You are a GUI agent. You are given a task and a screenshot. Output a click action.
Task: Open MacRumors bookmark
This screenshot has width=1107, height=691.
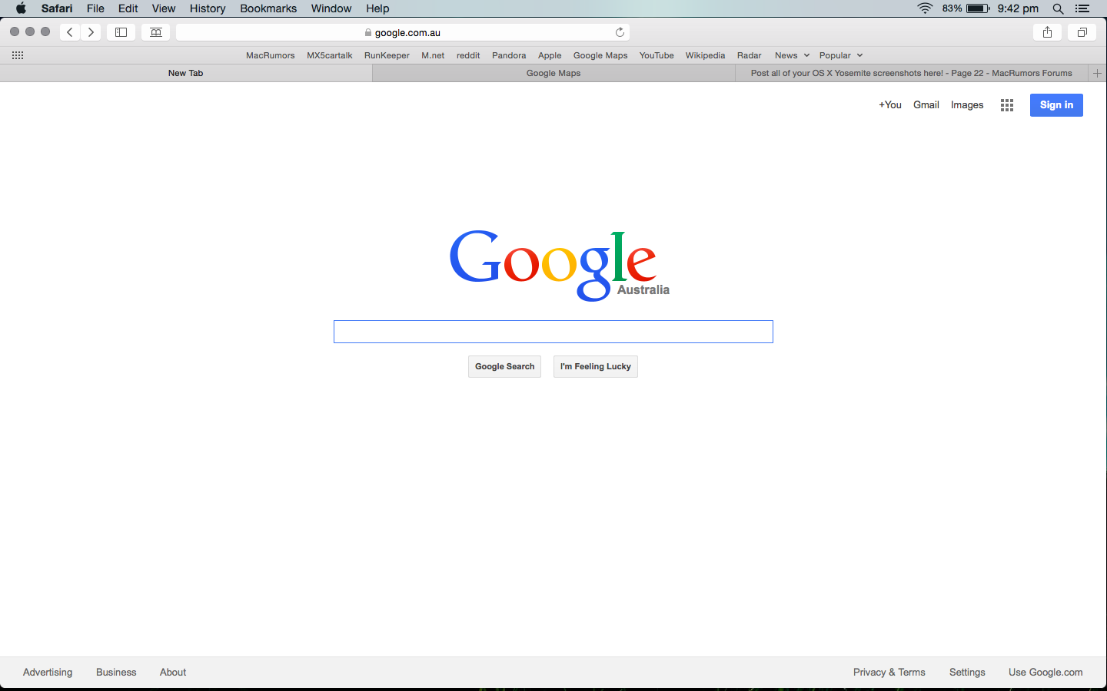coord(271,55)
